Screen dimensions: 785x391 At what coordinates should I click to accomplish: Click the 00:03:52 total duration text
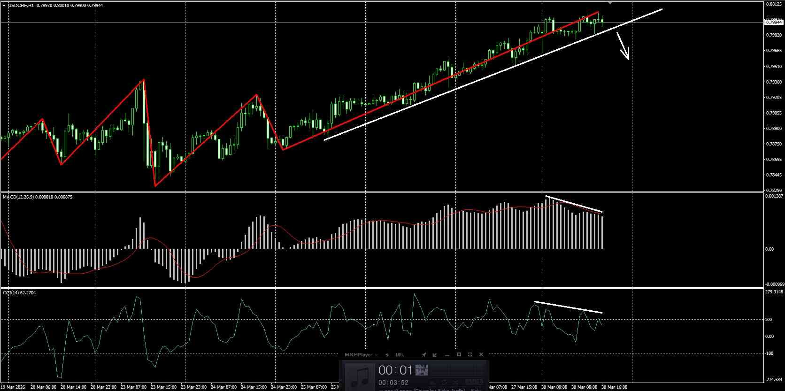[393, 383]
